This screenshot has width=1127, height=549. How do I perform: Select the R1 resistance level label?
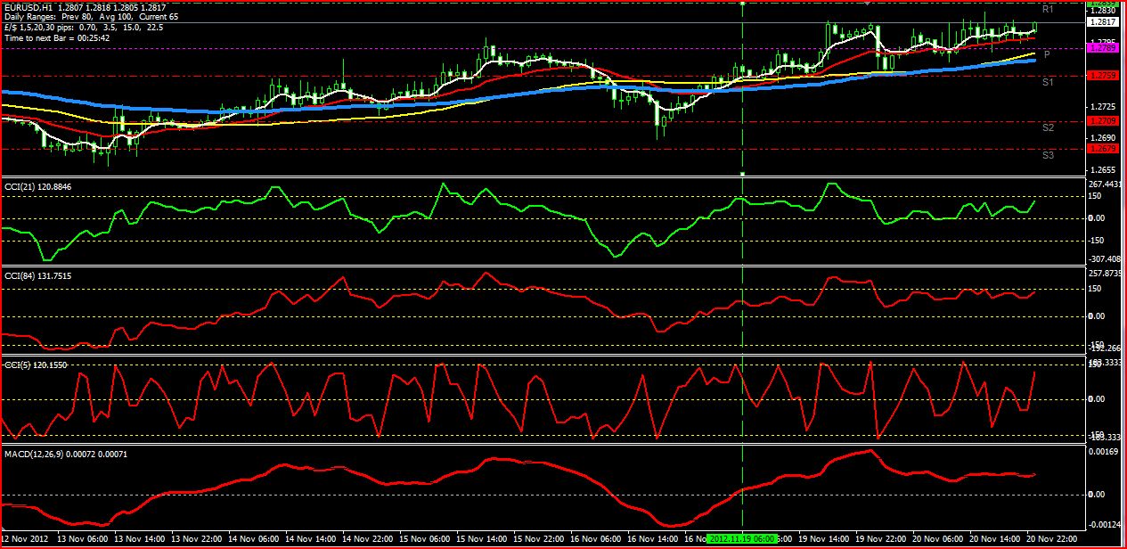click(1048, 9)
